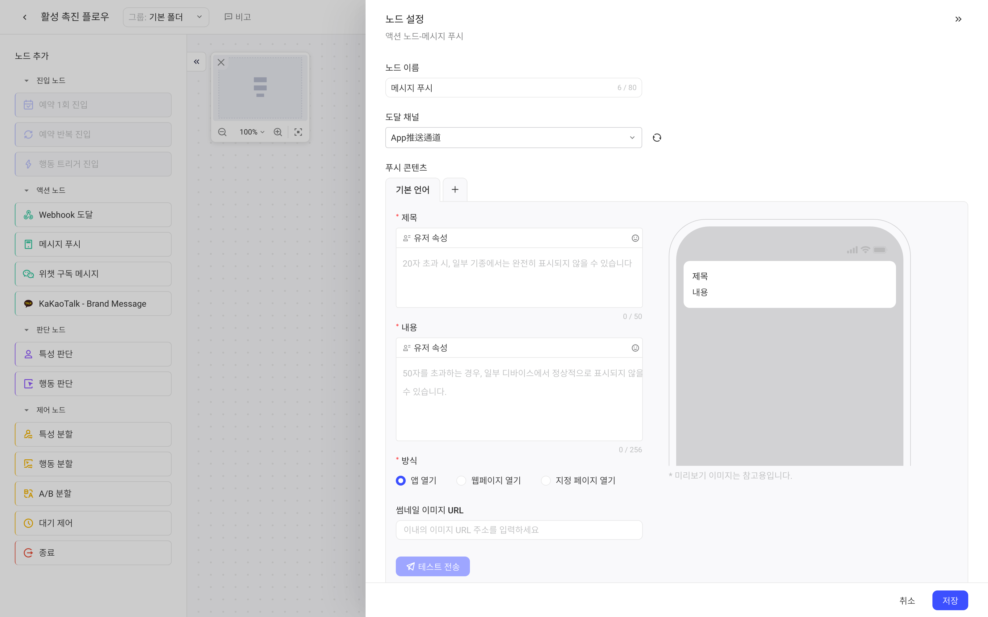Switch to the 기본 언어 tab
The height and width of the screenshot is (617, 988).
click(x=412, y=190)
